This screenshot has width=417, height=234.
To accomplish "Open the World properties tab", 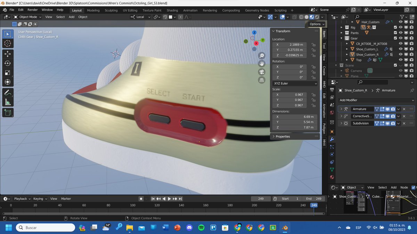I will click(332, 113).
